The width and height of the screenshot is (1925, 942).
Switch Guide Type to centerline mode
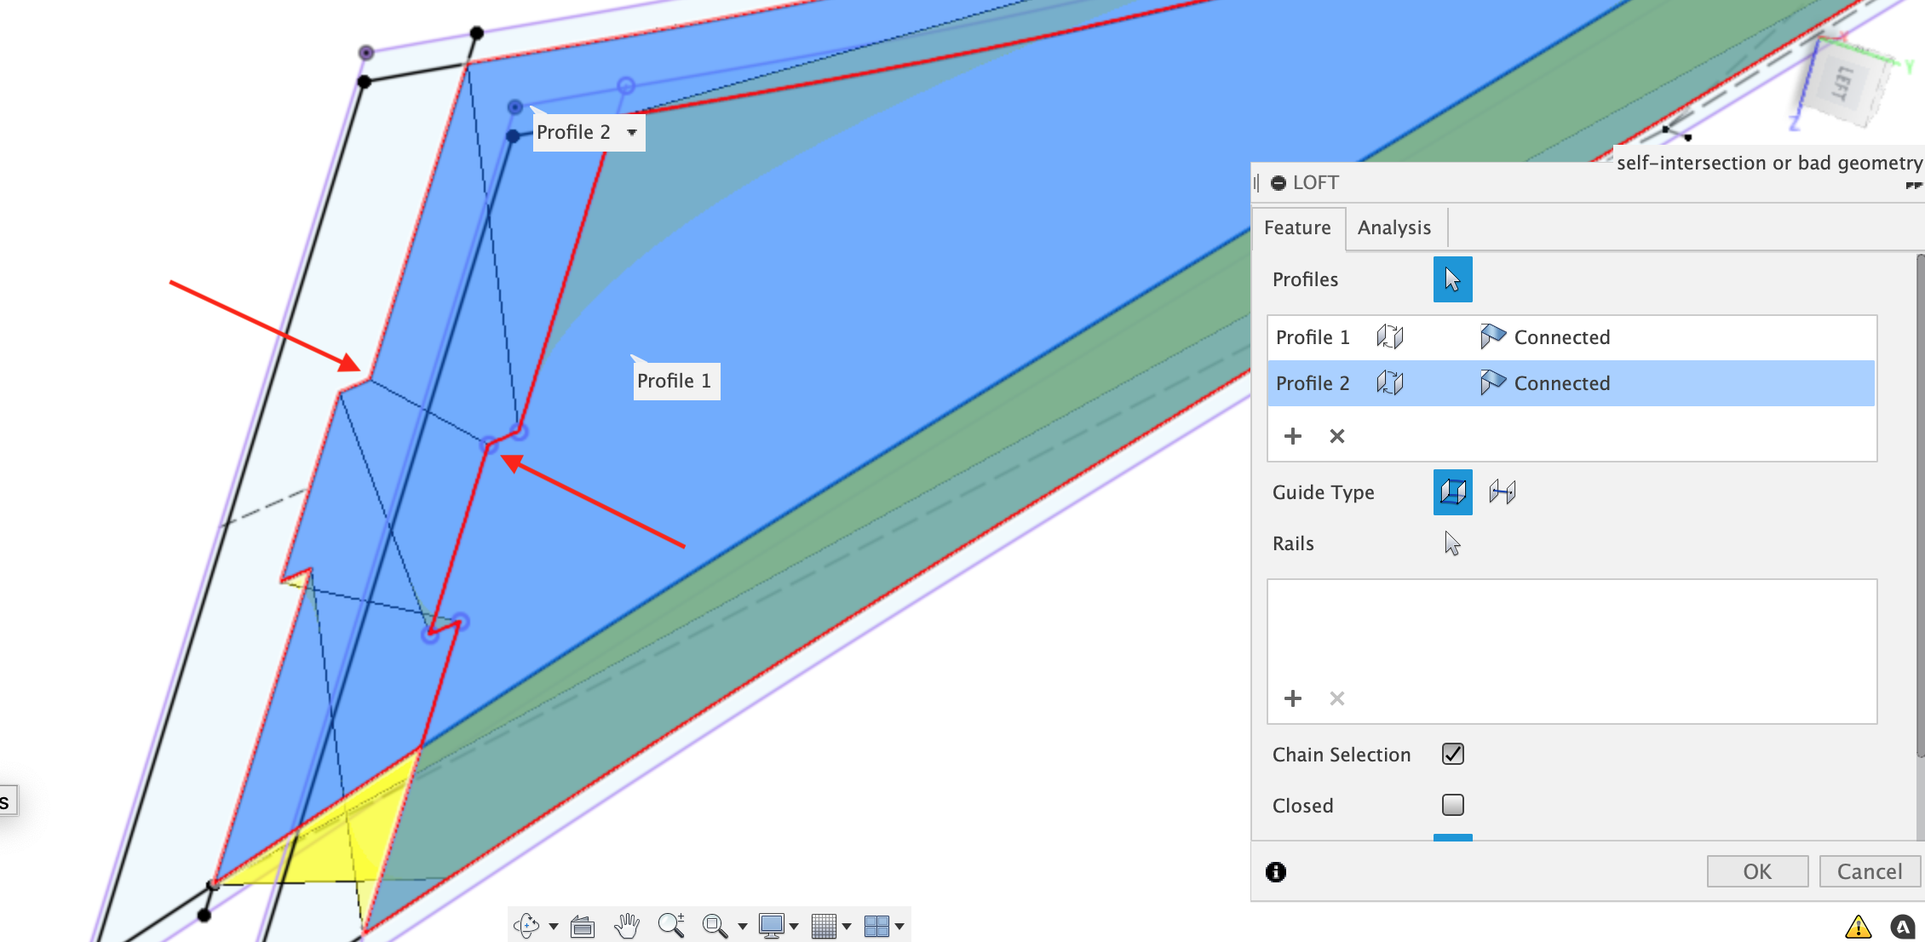[x=1503, y=492]
